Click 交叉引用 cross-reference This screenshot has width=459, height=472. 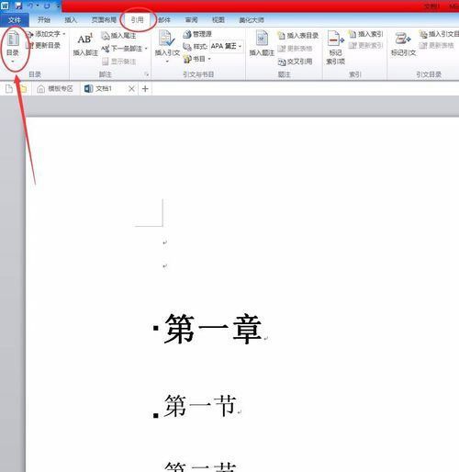coord(295,62)
